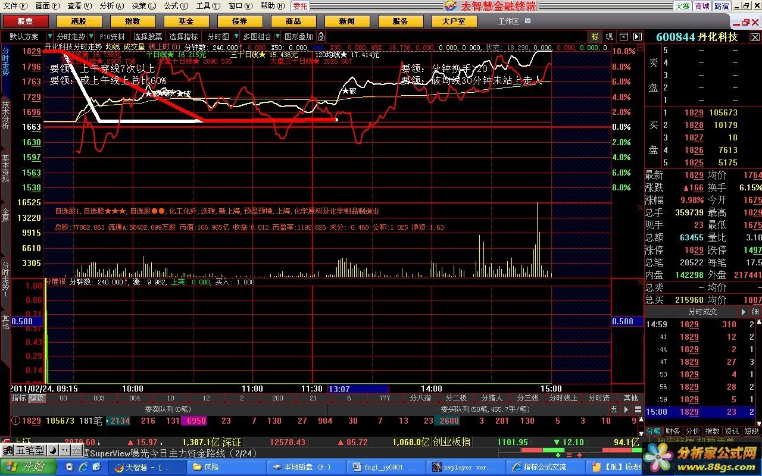The image size is (762, 476).
Task: Select the 模板 tab next to 指标
Action: [x=37, y=398]
